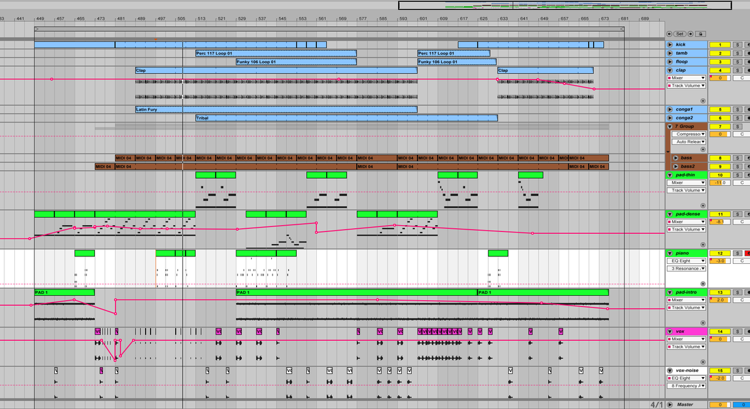Solo the floop track
The height and width of the screenshot is (409, 750).
[737, 62]
